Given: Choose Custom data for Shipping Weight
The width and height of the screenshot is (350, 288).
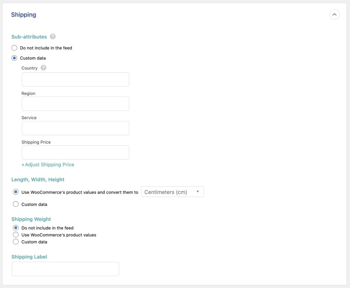Looking at the screenshot, I should coord(16,241).
